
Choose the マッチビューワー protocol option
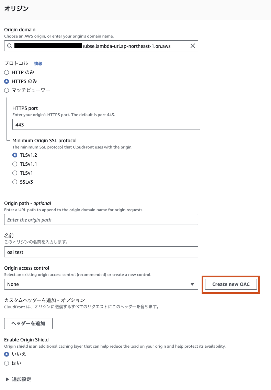[7, 90]
